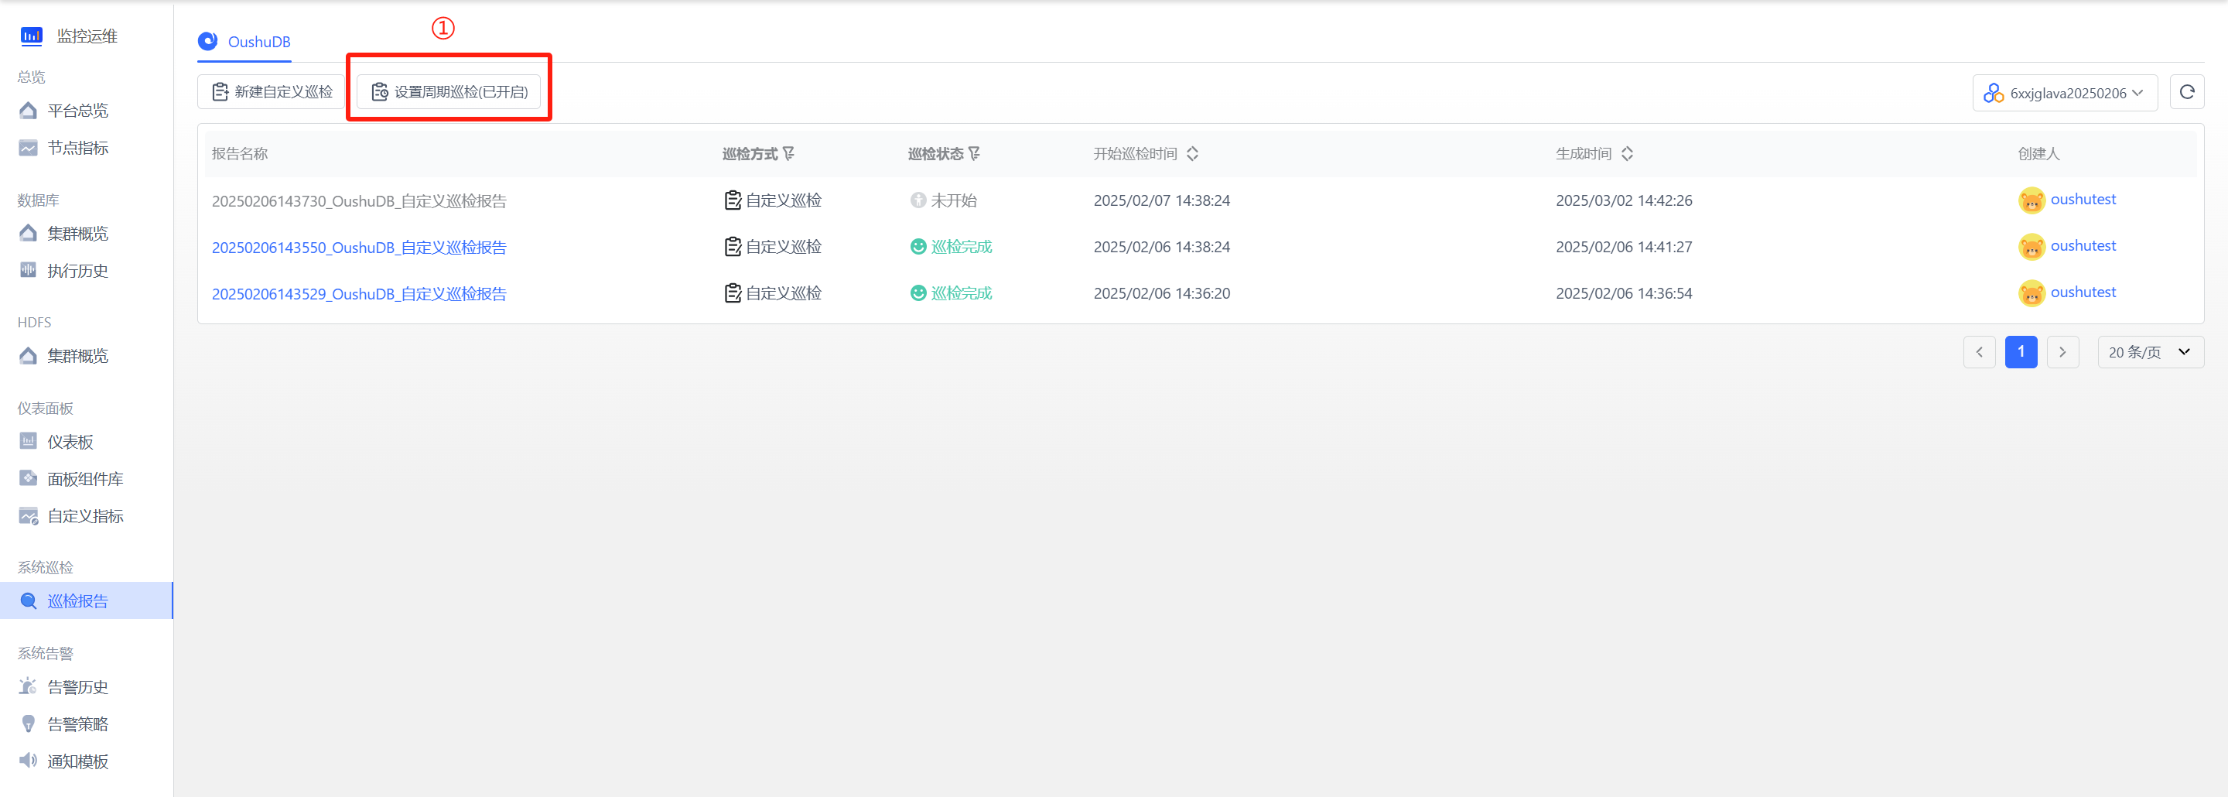Click avatar icon in the 14:36:54 row
The width and height of the screenshot is (2228, 797).
click(x=2031, y=293)
